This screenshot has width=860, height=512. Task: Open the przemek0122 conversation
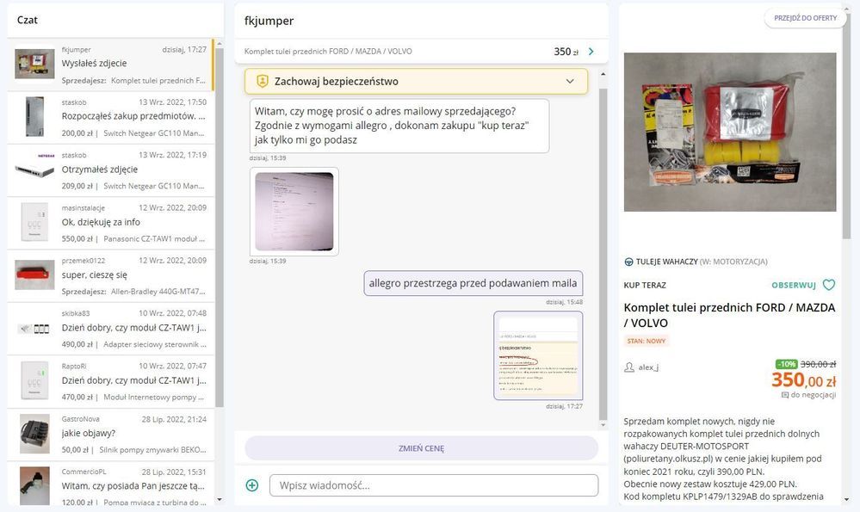(x=111, y=275)
